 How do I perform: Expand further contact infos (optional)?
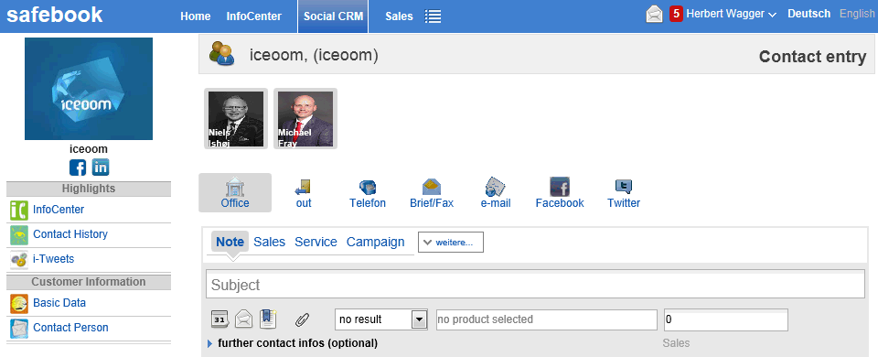(293, 343)
